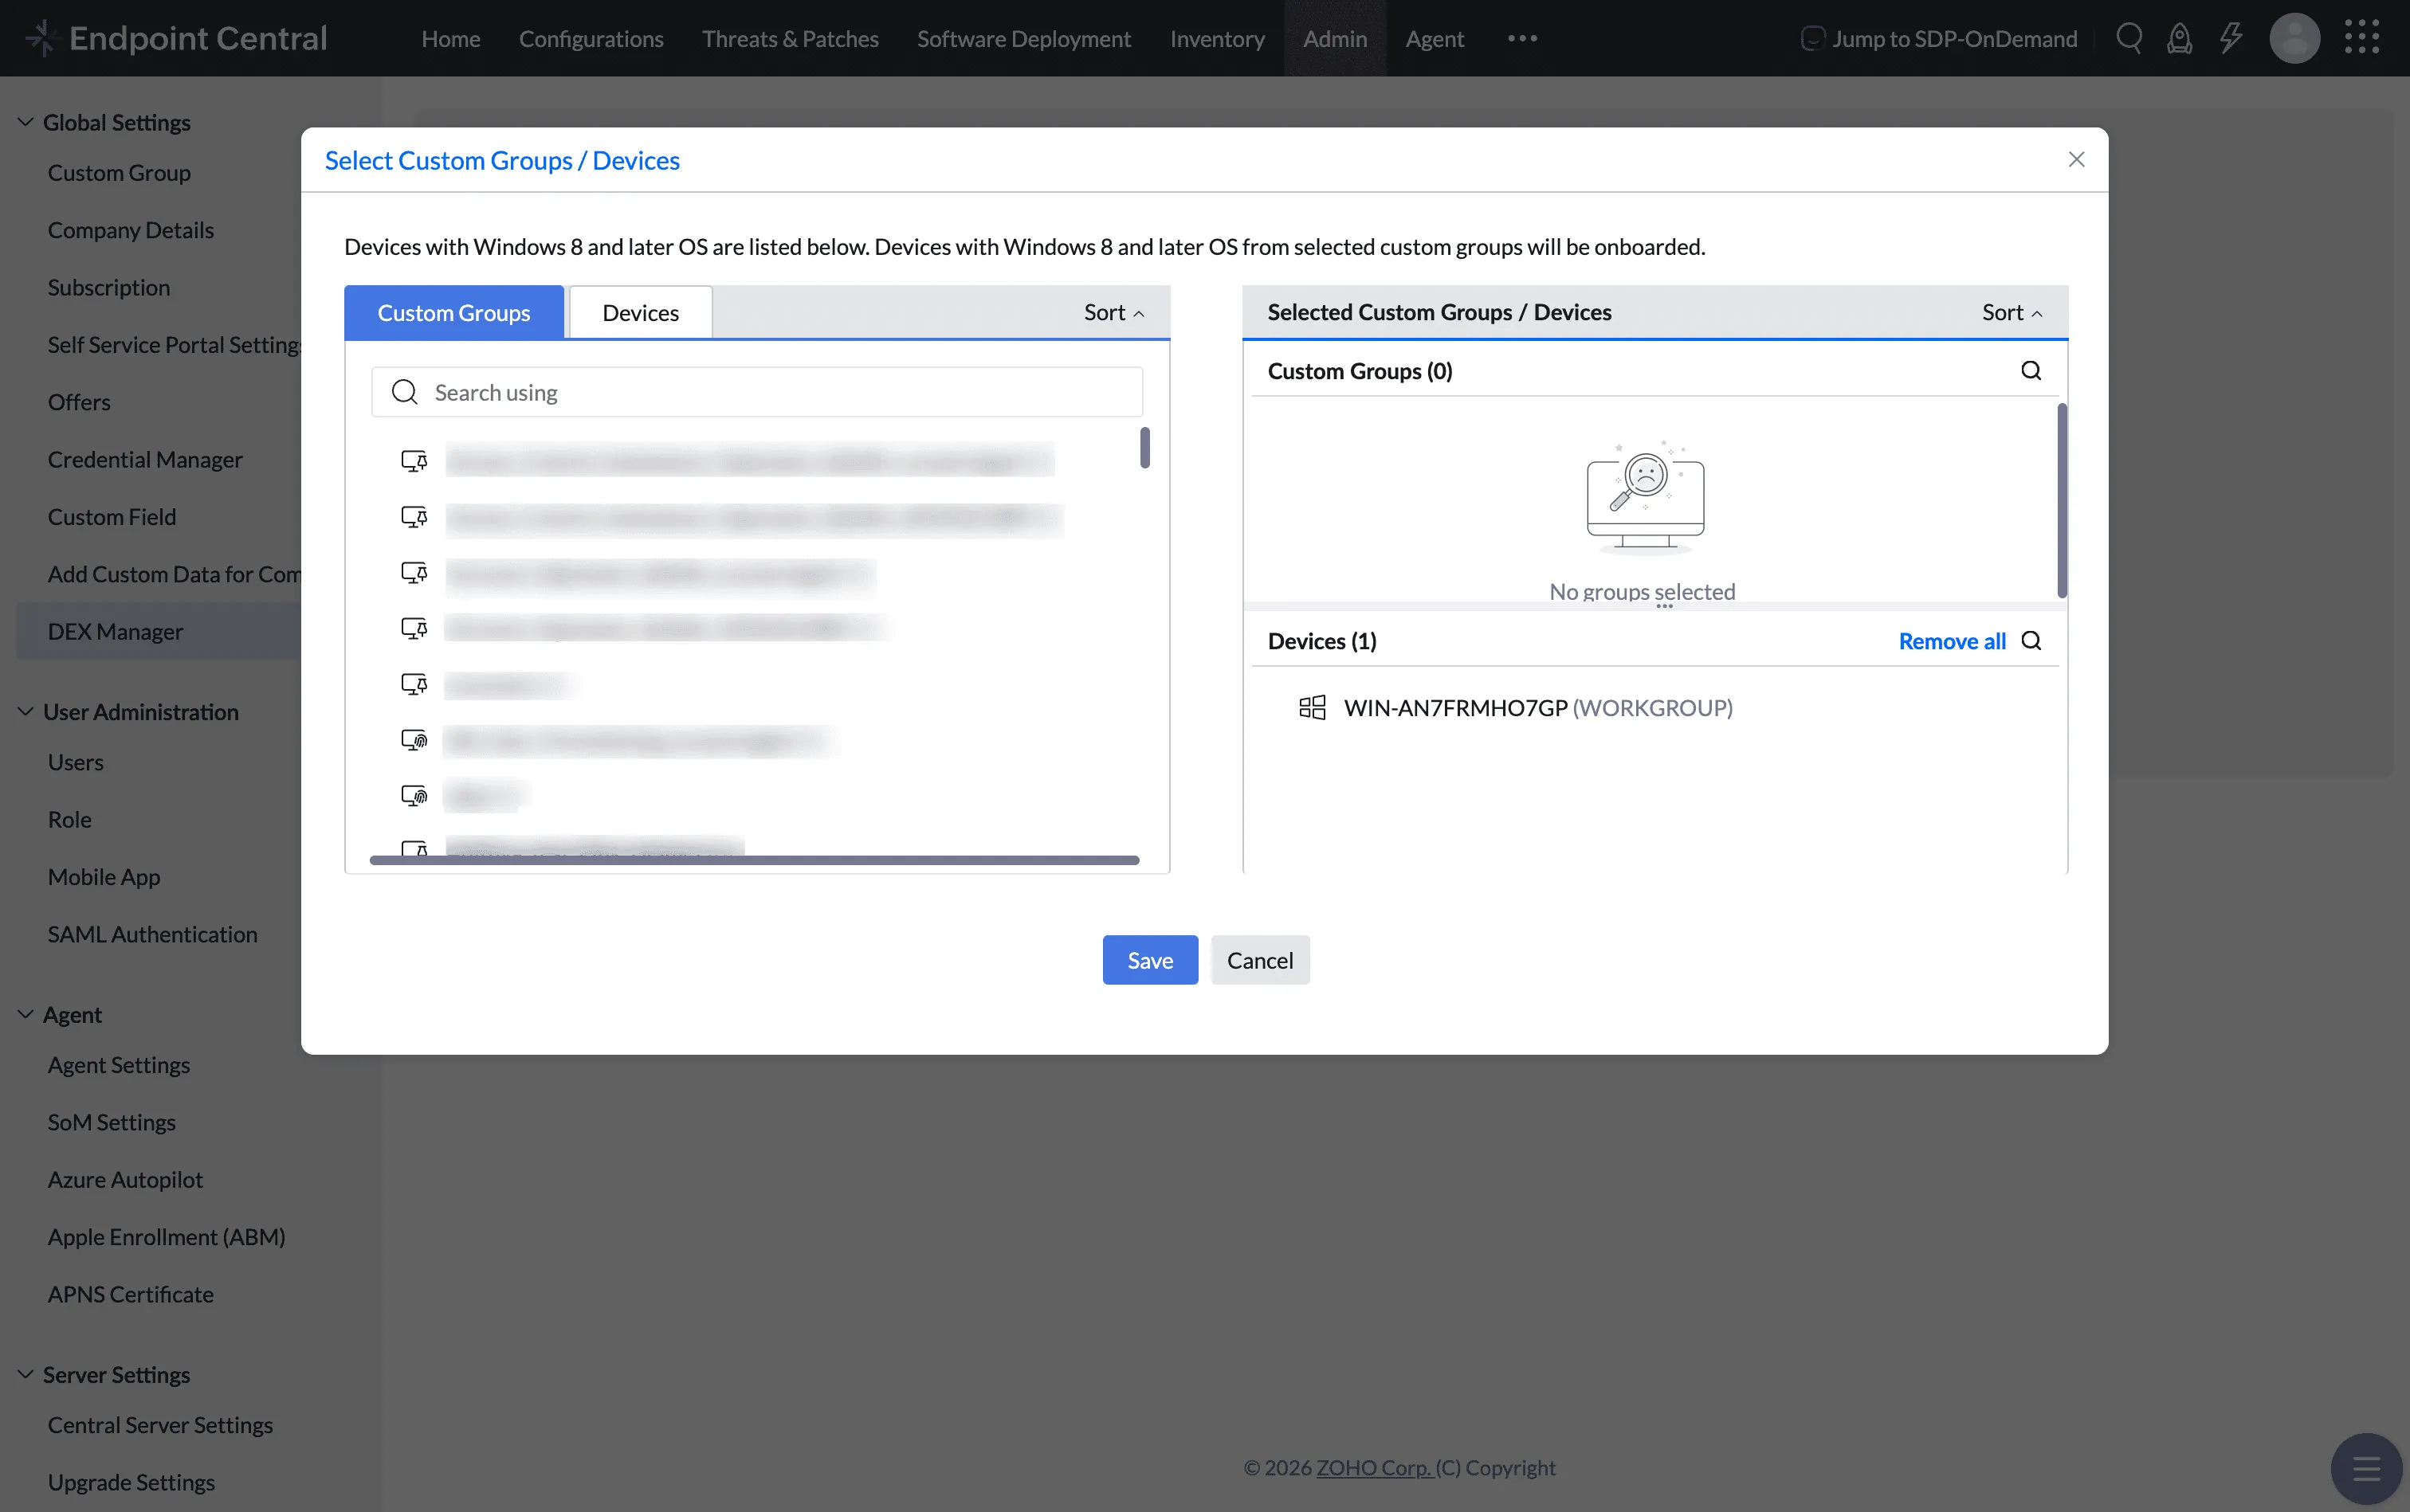This screenshot has height=1512, width=2410.
Task: Click the Windows icon beside WIN-AN7FRMHO7GP
Action: point(1312,708)
